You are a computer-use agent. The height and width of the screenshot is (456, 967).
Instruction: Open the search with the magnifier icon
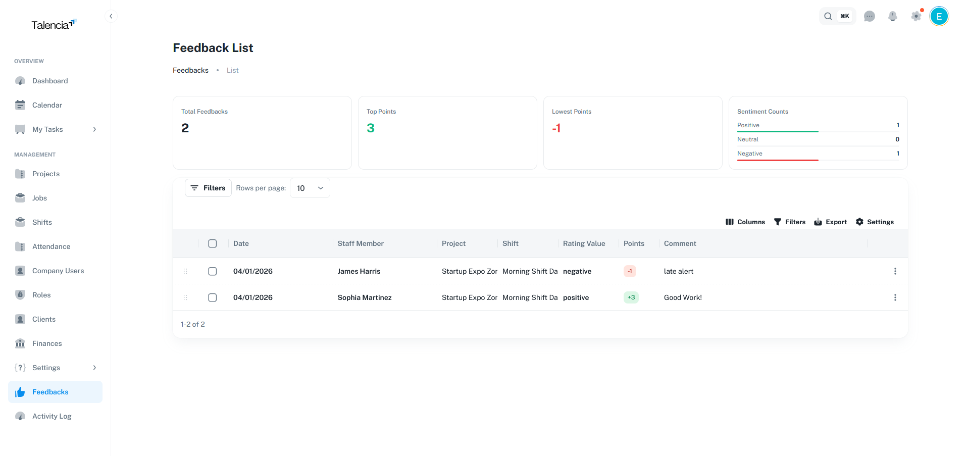pos(828,16)
